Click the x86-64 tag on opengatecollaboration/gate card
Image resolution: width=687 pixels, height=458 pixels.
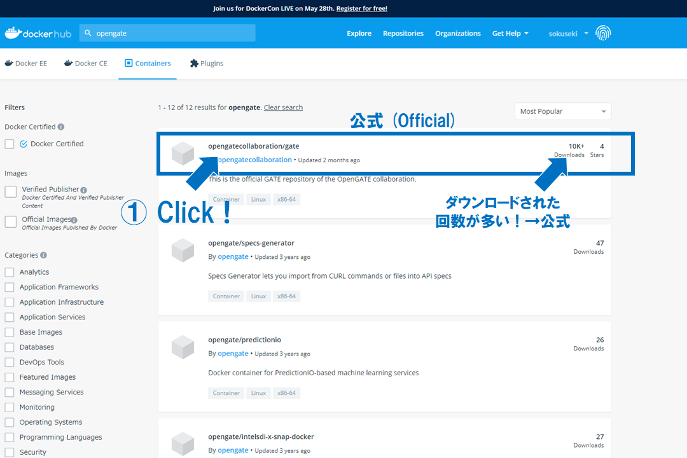pyautogui.click(x=286, y=199)
